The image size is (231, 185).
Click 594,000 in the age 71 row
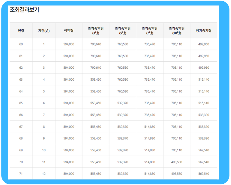click(x=69, y=174)
